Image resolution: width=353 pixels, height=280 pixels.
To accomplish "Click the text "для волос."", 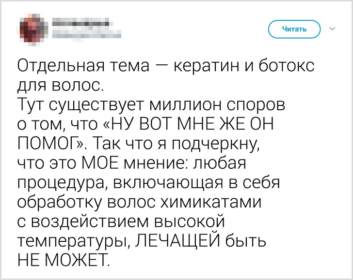I will [60, 87].
